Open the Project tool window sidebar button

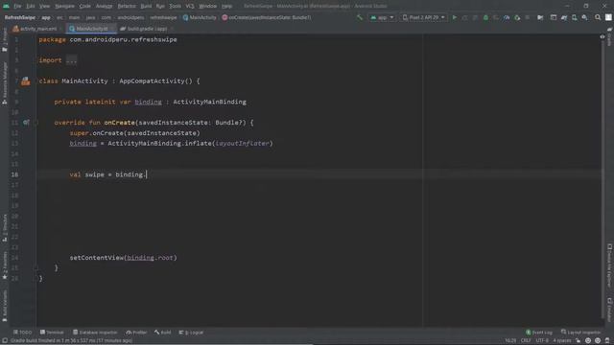click(x=4, y=40)
